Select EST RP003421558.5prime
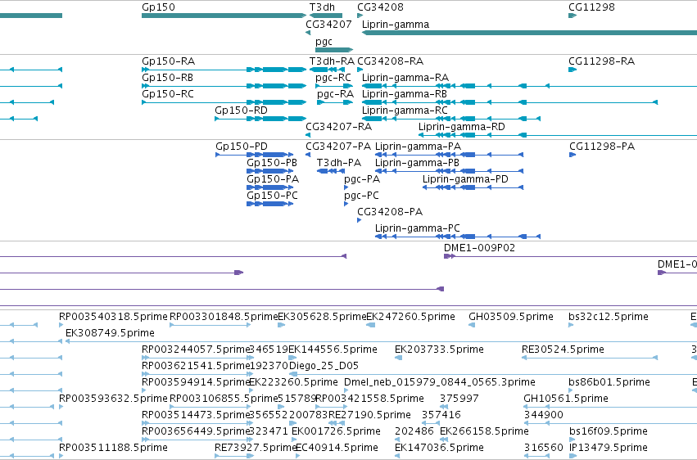This screenshot has width=697, height=460. click(332, 407)
